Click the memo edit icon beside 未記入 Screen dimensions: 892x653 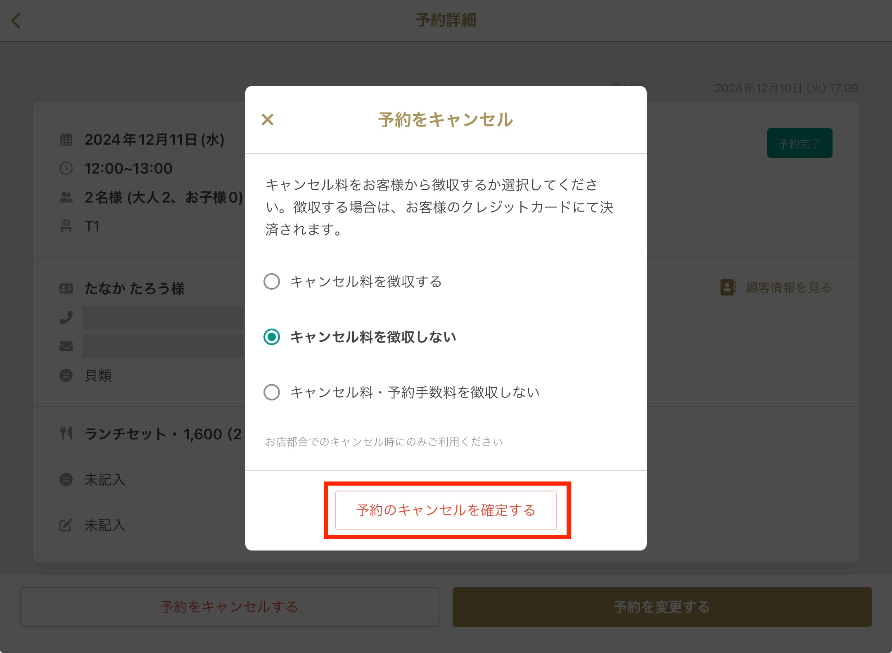click(x=66, y=525)
